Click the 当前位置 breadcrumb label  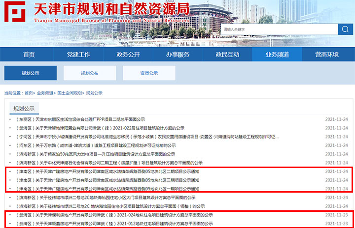coord(13,93)
